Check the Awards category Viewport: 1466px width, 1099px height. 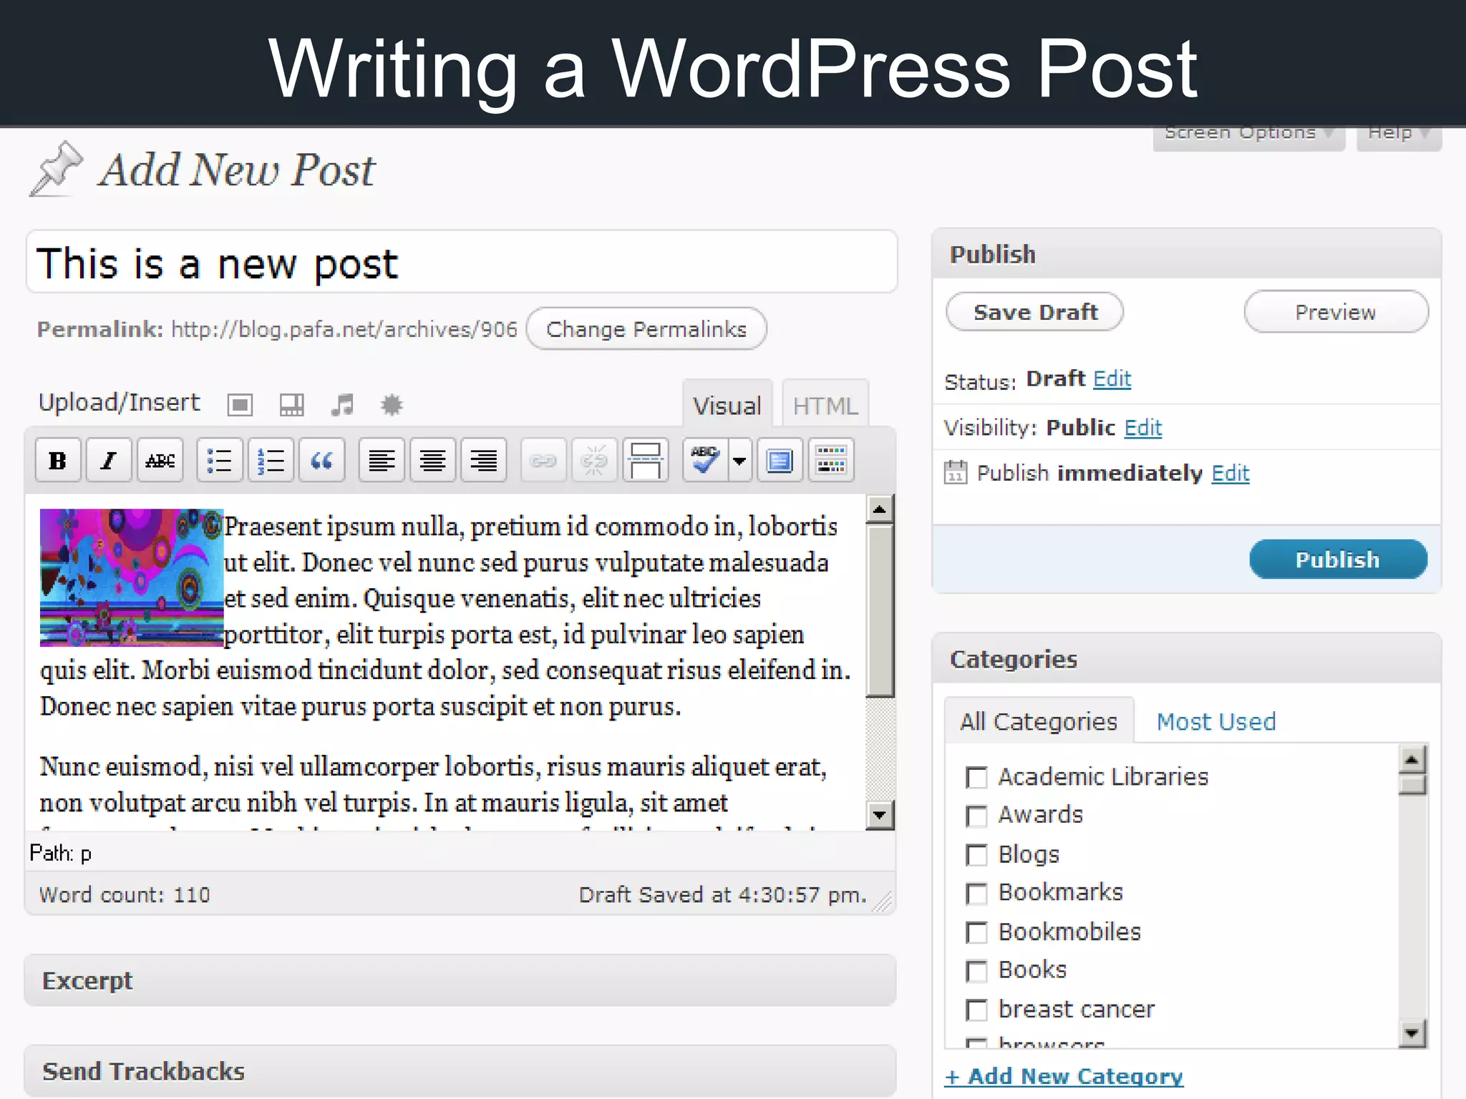click(x=976, y=816)
